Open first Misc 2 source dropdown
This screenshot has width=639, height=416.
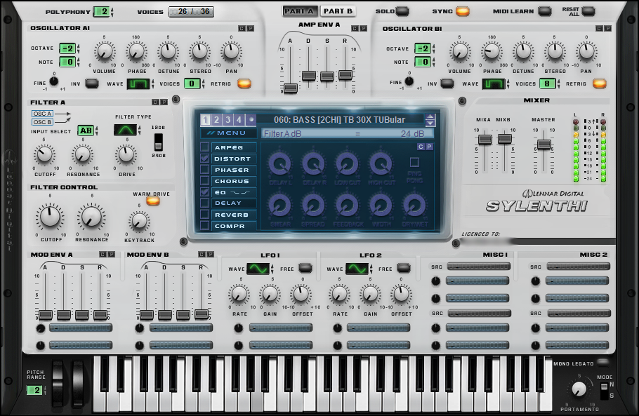(x=579, y=267)
